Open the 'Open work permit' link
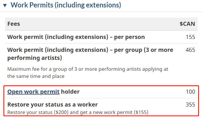The width and height of the screenshot is (203, 118). 33,92
